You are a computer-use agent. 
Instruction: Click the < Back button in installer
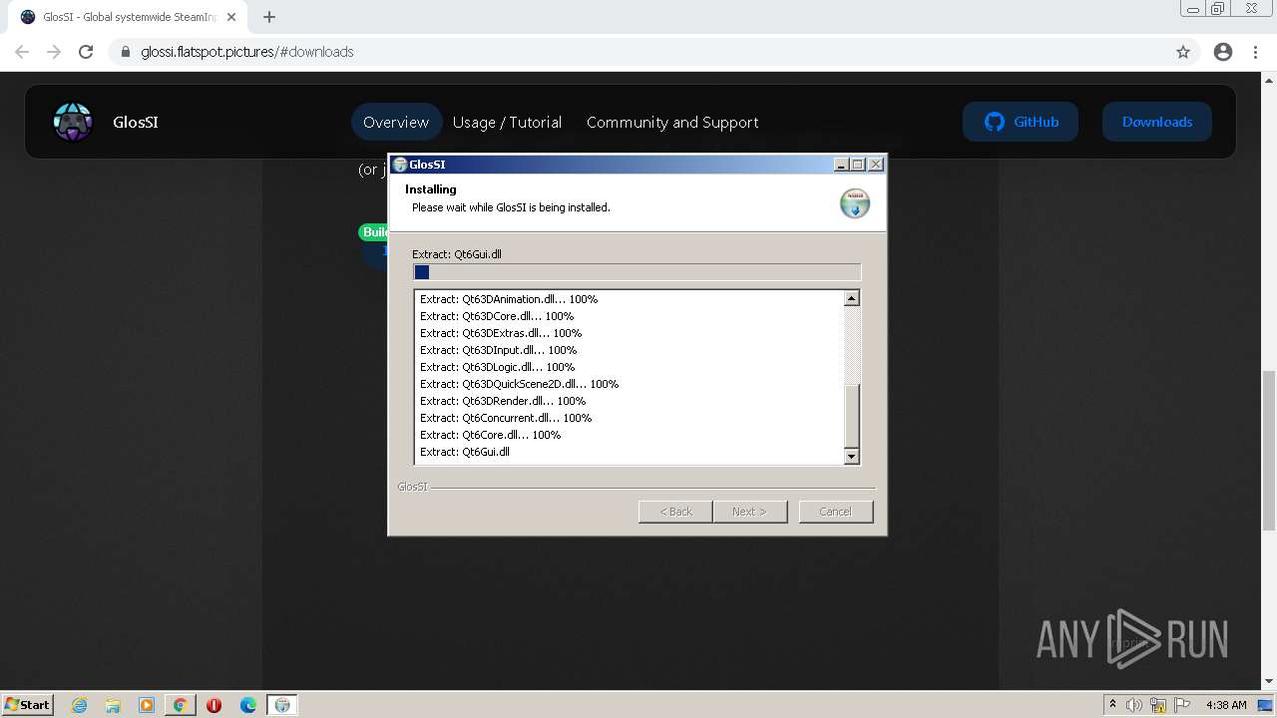click(x=675, y=512)
